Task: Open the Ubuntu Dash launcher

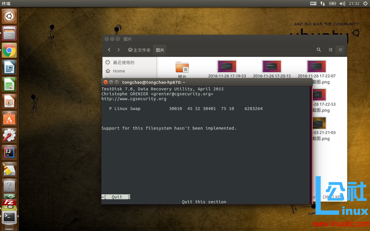Action: point(9,16)
